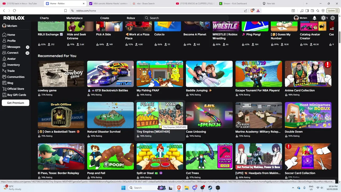341x192 pixels.
Task: Open Roblox notifications bell
Action: 314,18
